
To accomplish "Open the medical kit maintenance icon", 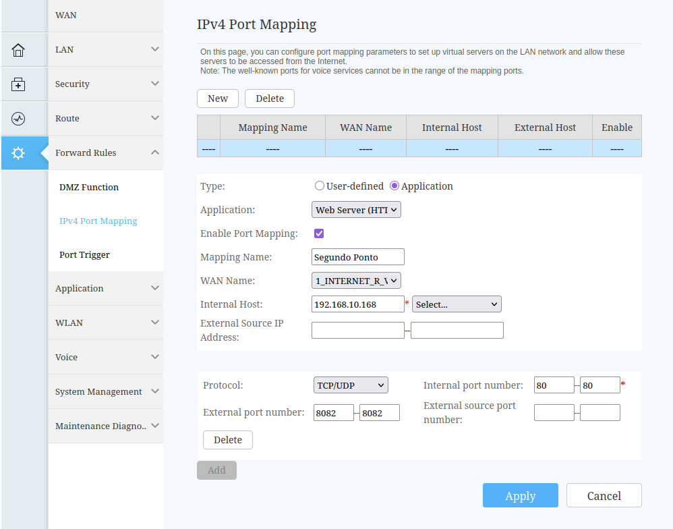I will [x=18, y=84].
